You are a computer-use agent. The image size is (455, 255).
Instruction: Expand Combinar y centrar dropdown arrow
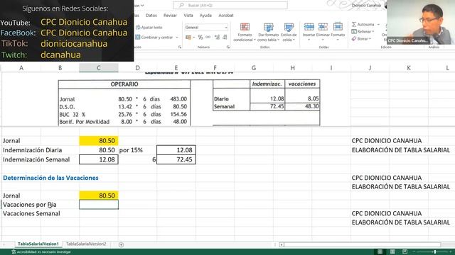177,38
